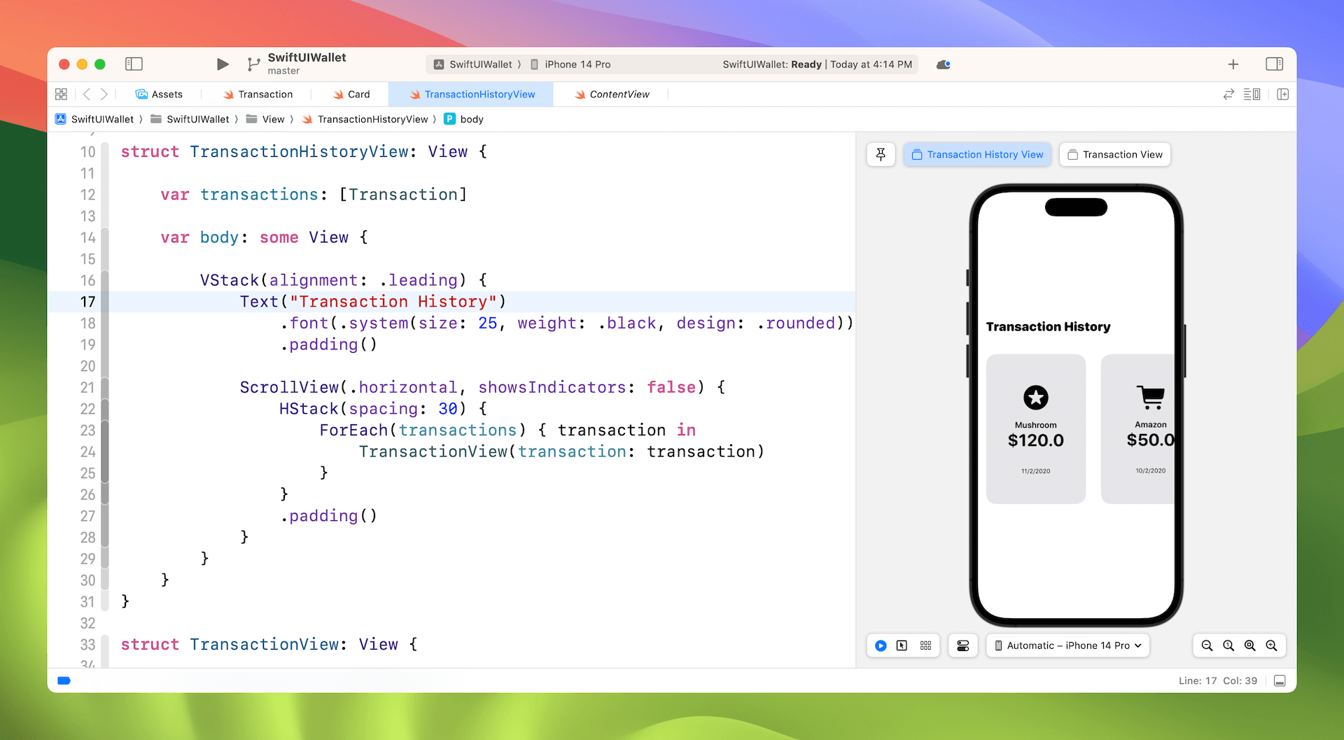Open the related items grid menu
Image resolution: width=1344 pixels, height=740 pixels.
61,94
